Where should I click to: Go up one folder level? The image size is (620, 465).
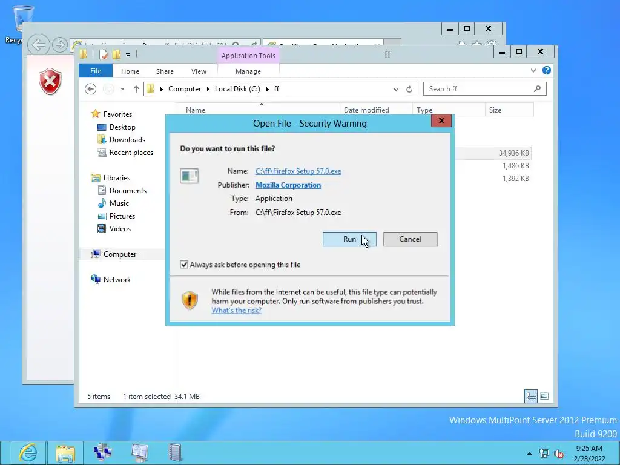(136, 89)
